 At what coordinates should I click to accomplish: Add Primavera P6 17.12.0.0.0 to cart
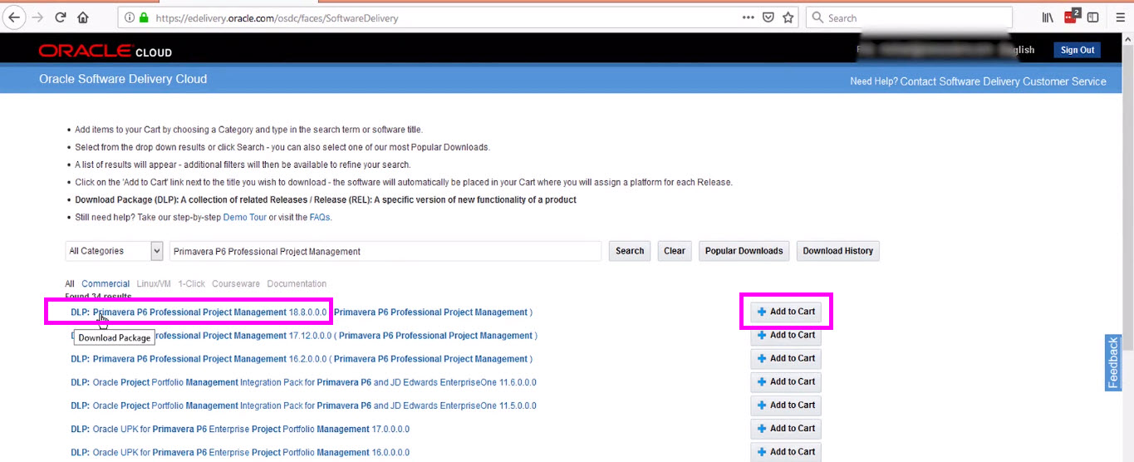786,335
